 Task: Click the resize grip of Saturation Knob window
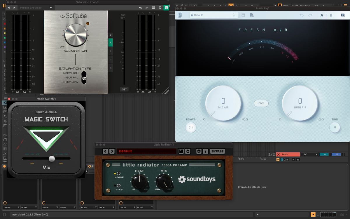coord(166,90)
